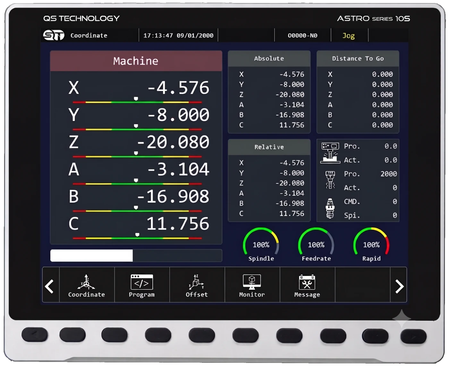Select the Jog mode indicator
Viewport: 449px width, 366px height.
[x=349, y=36]
